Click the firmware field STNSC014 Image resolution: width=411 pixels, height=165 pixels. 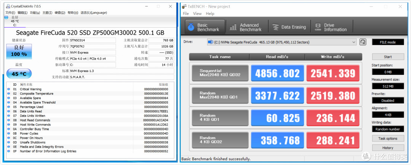[92, 40]
